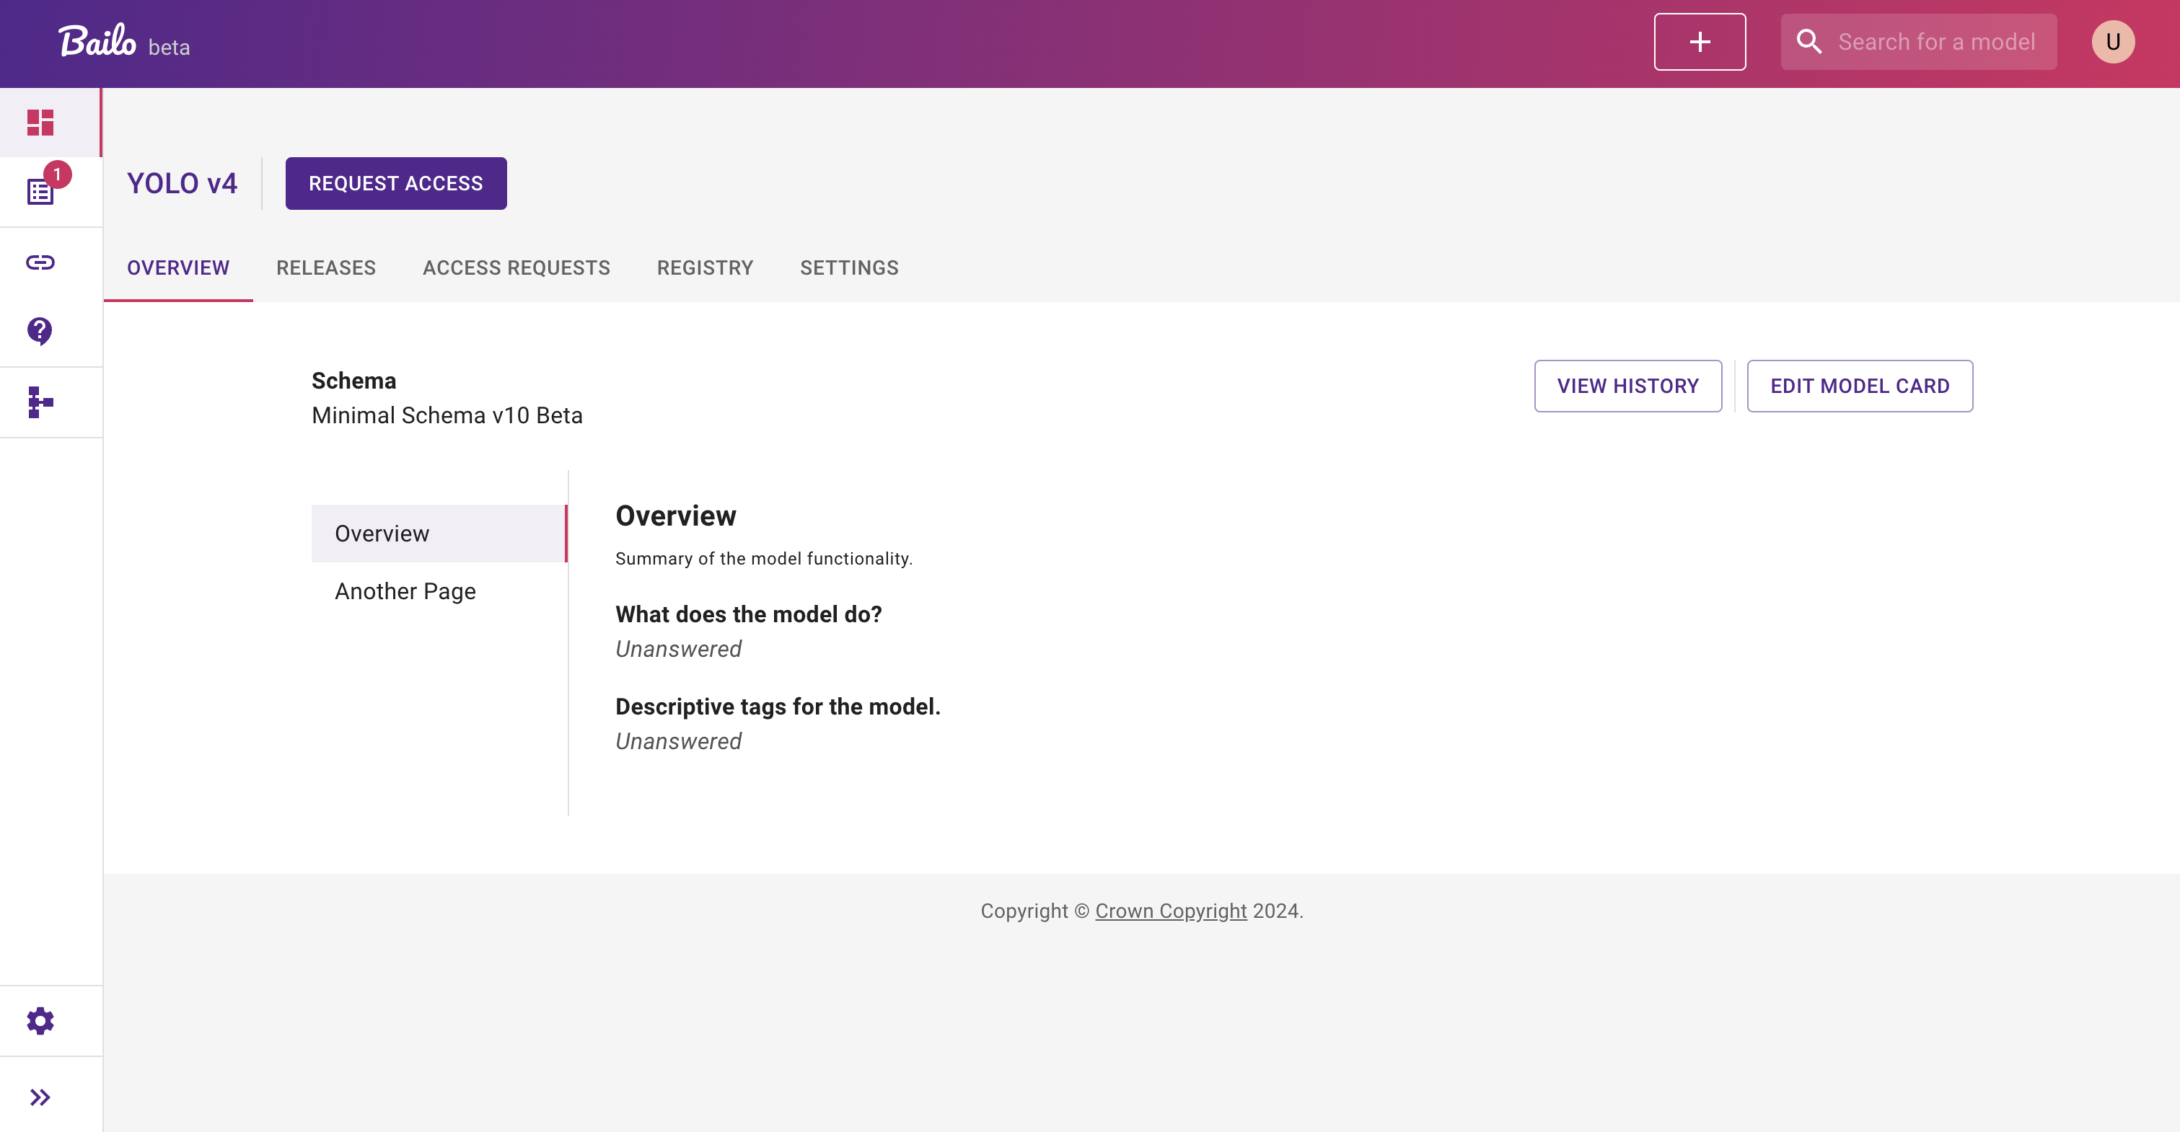Open the dashboard icon in the sidebar

point(40,122)
